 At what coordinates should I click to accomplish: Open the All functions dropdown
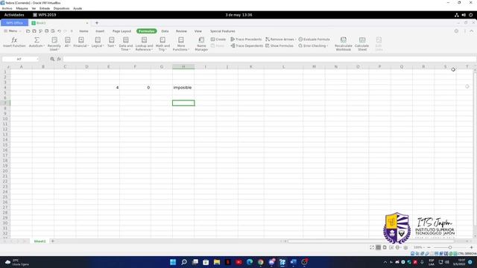(67, 42)
